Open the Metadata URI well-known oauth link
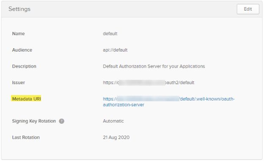The width and height of the screenshot is (264, 161). pos(168,102)
